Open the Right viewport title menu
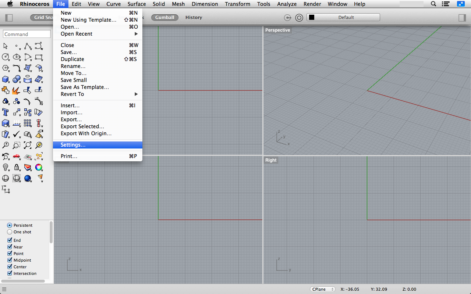The height and width of the screenshot is (294, 471). pos(271,160)
